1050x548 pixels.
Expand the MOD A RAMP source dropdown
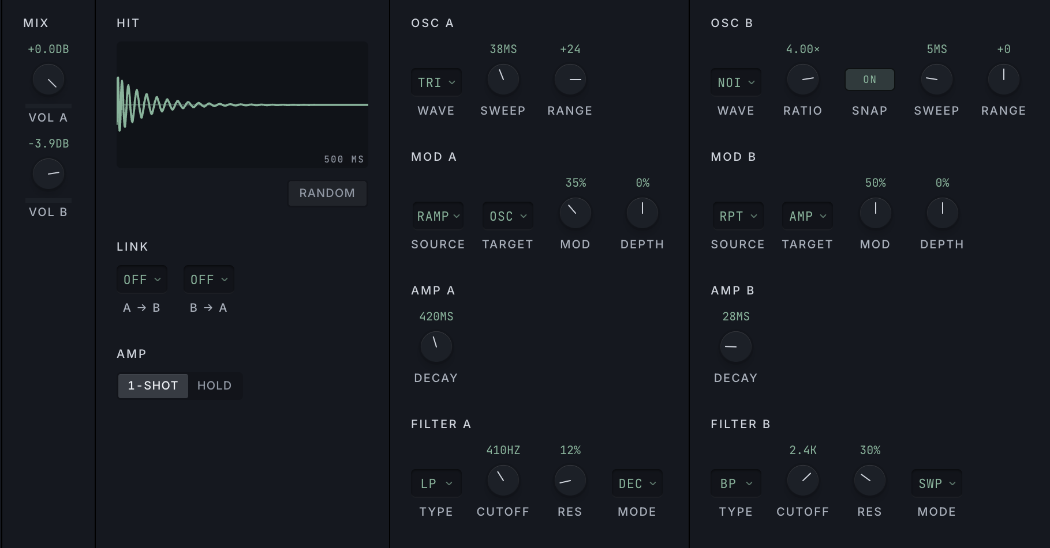point(438,216)
